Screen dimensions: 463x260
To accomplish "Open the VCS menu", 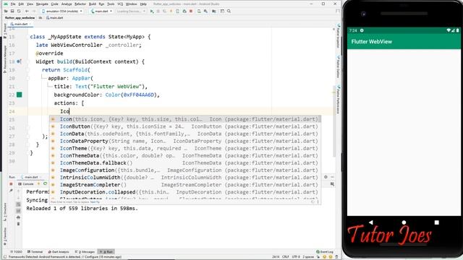I will (x=120, y=4).
